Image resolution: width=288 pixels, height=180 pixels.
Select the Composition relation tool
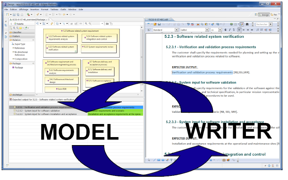tap(20, 59)
